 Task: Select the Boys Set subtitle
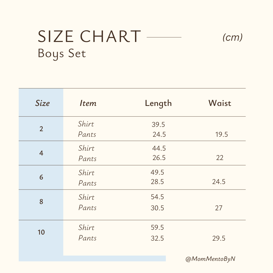(x=62, y=54)
